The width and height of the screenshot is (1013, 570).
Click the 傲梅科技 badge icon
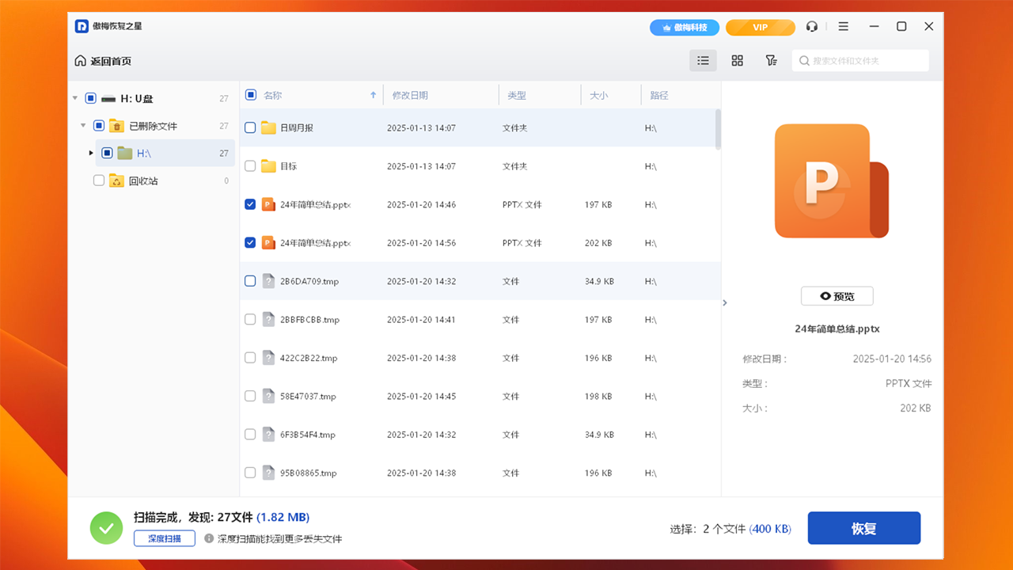(x=686, y=26)
